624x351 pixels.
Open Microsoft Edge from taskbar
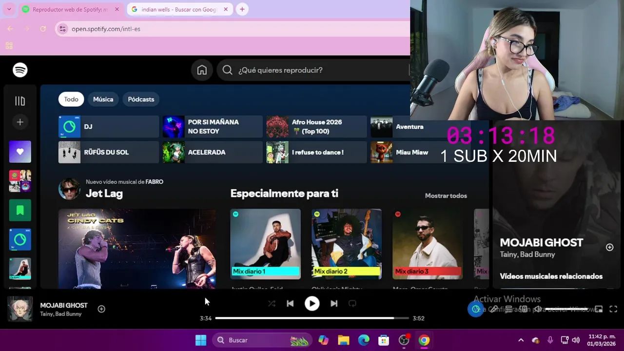(x=364, y=340)
